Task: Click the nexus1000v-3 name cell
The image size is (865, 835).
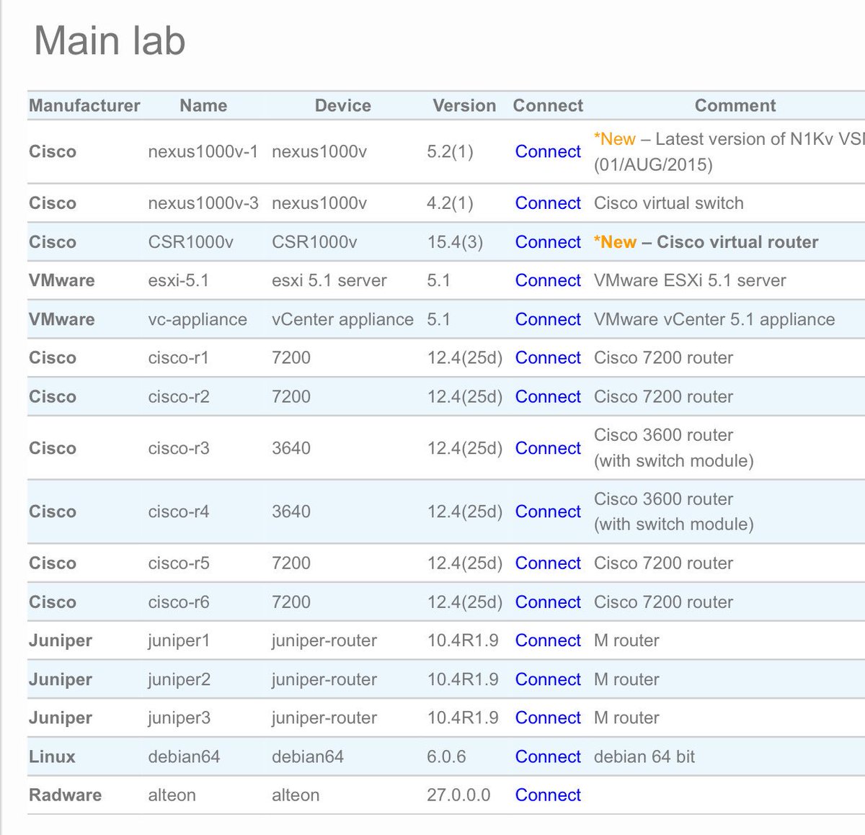Action: 203,203
